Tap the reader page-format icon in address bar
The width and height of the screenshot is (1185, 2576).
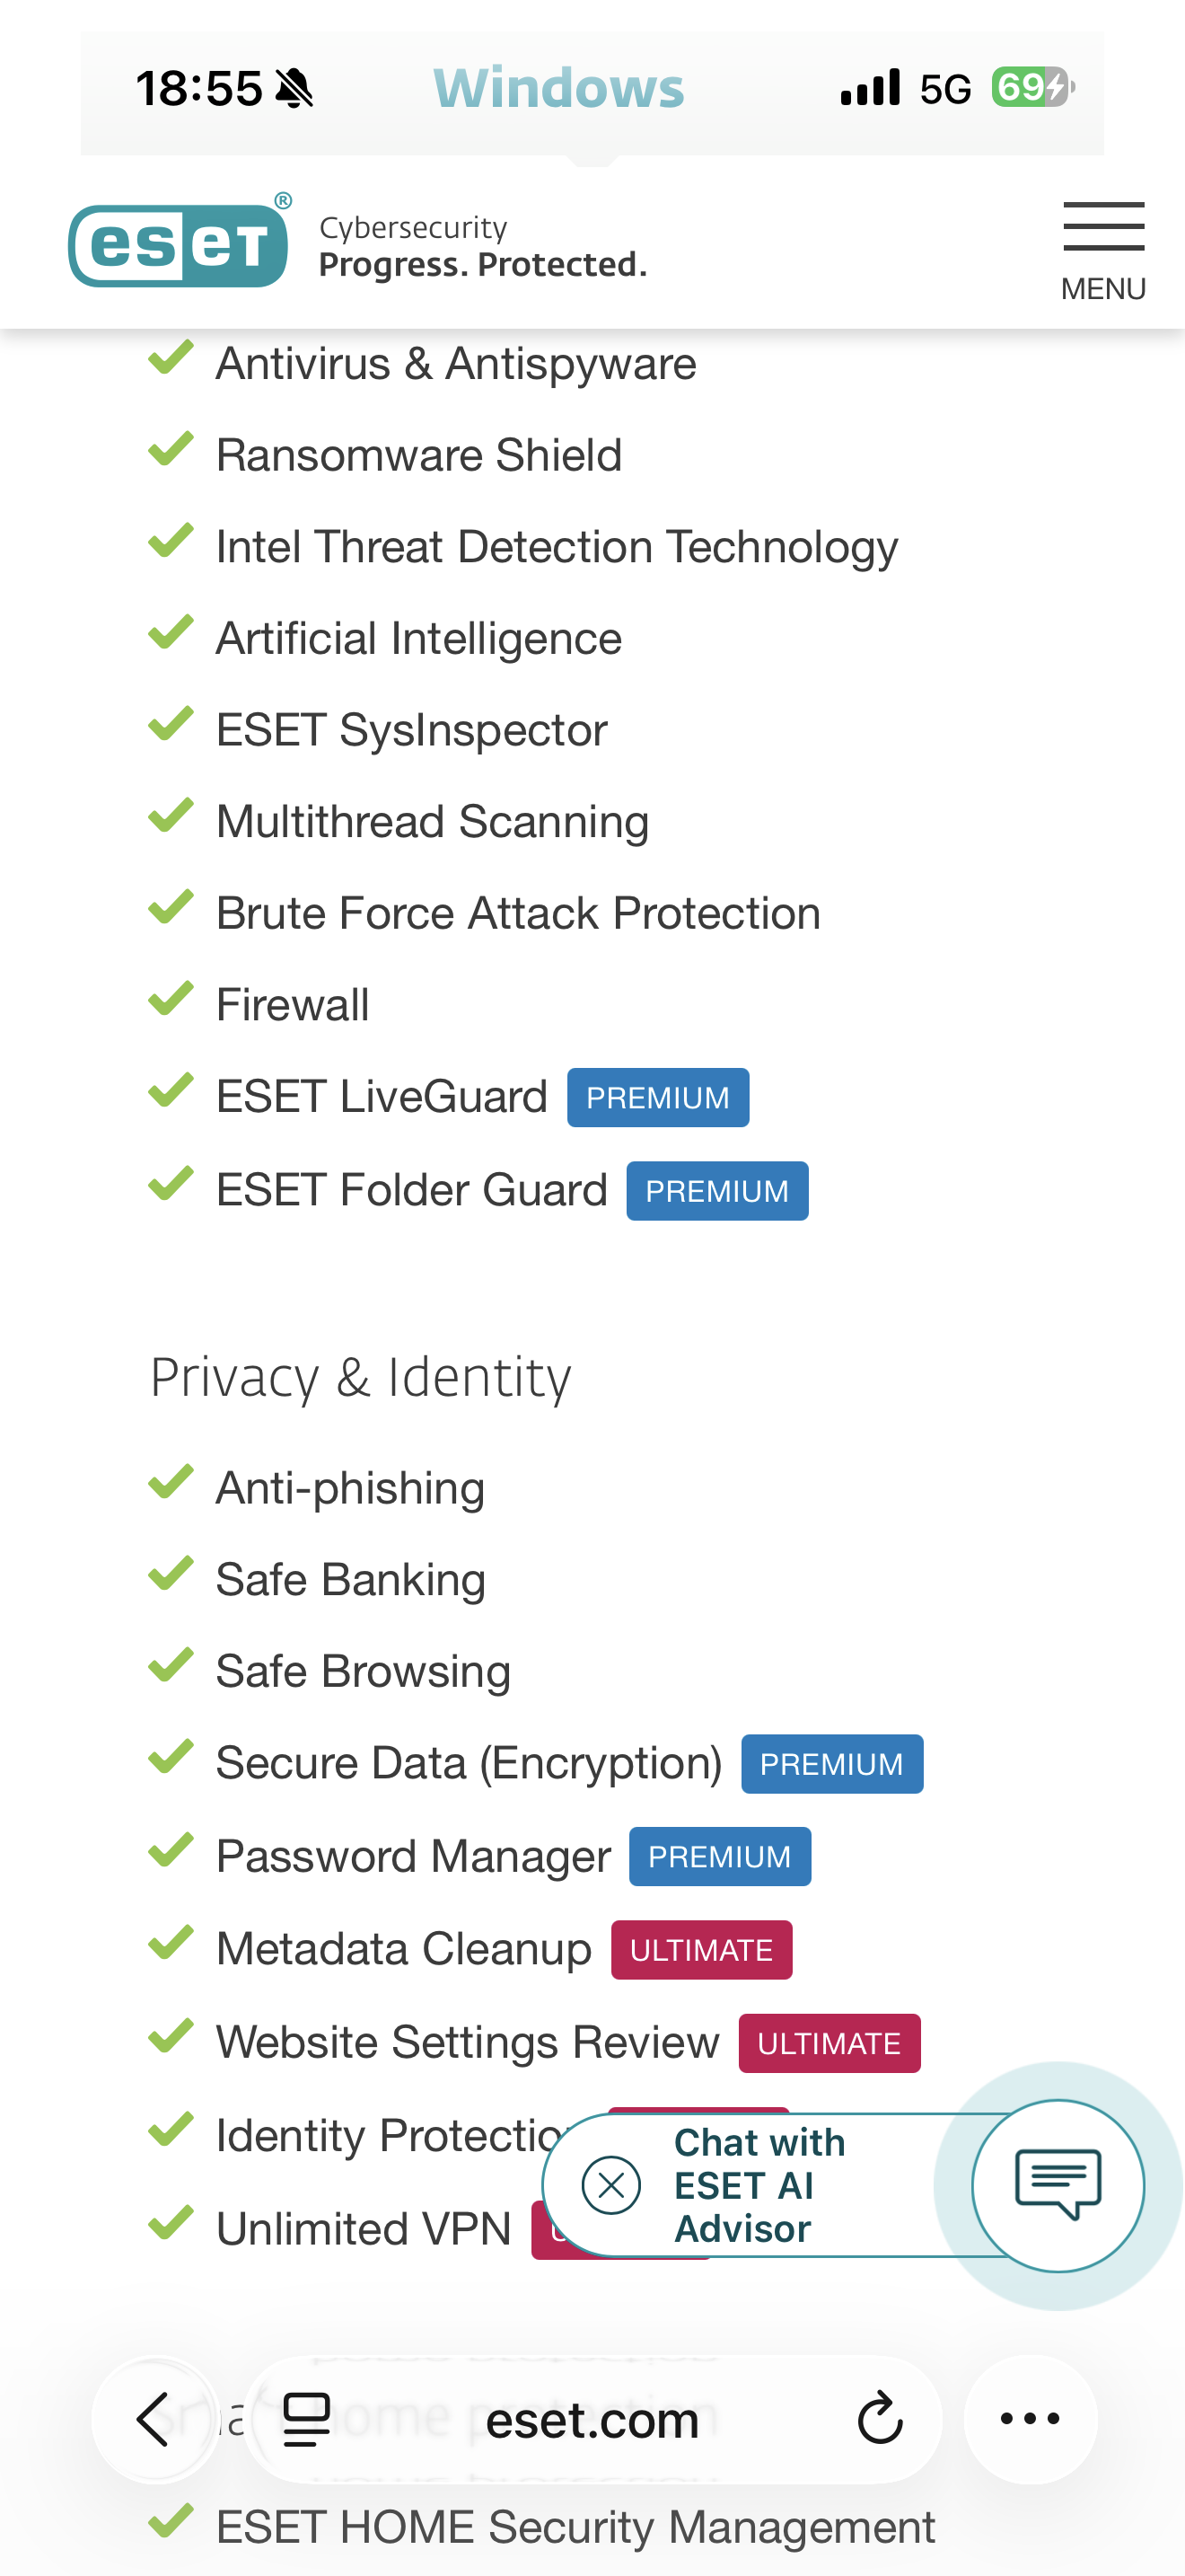[x=307, y=2419]
